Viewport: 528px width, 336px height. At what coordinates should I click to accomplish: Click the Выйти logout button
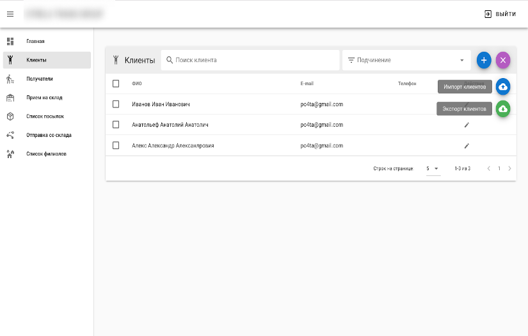500,14
